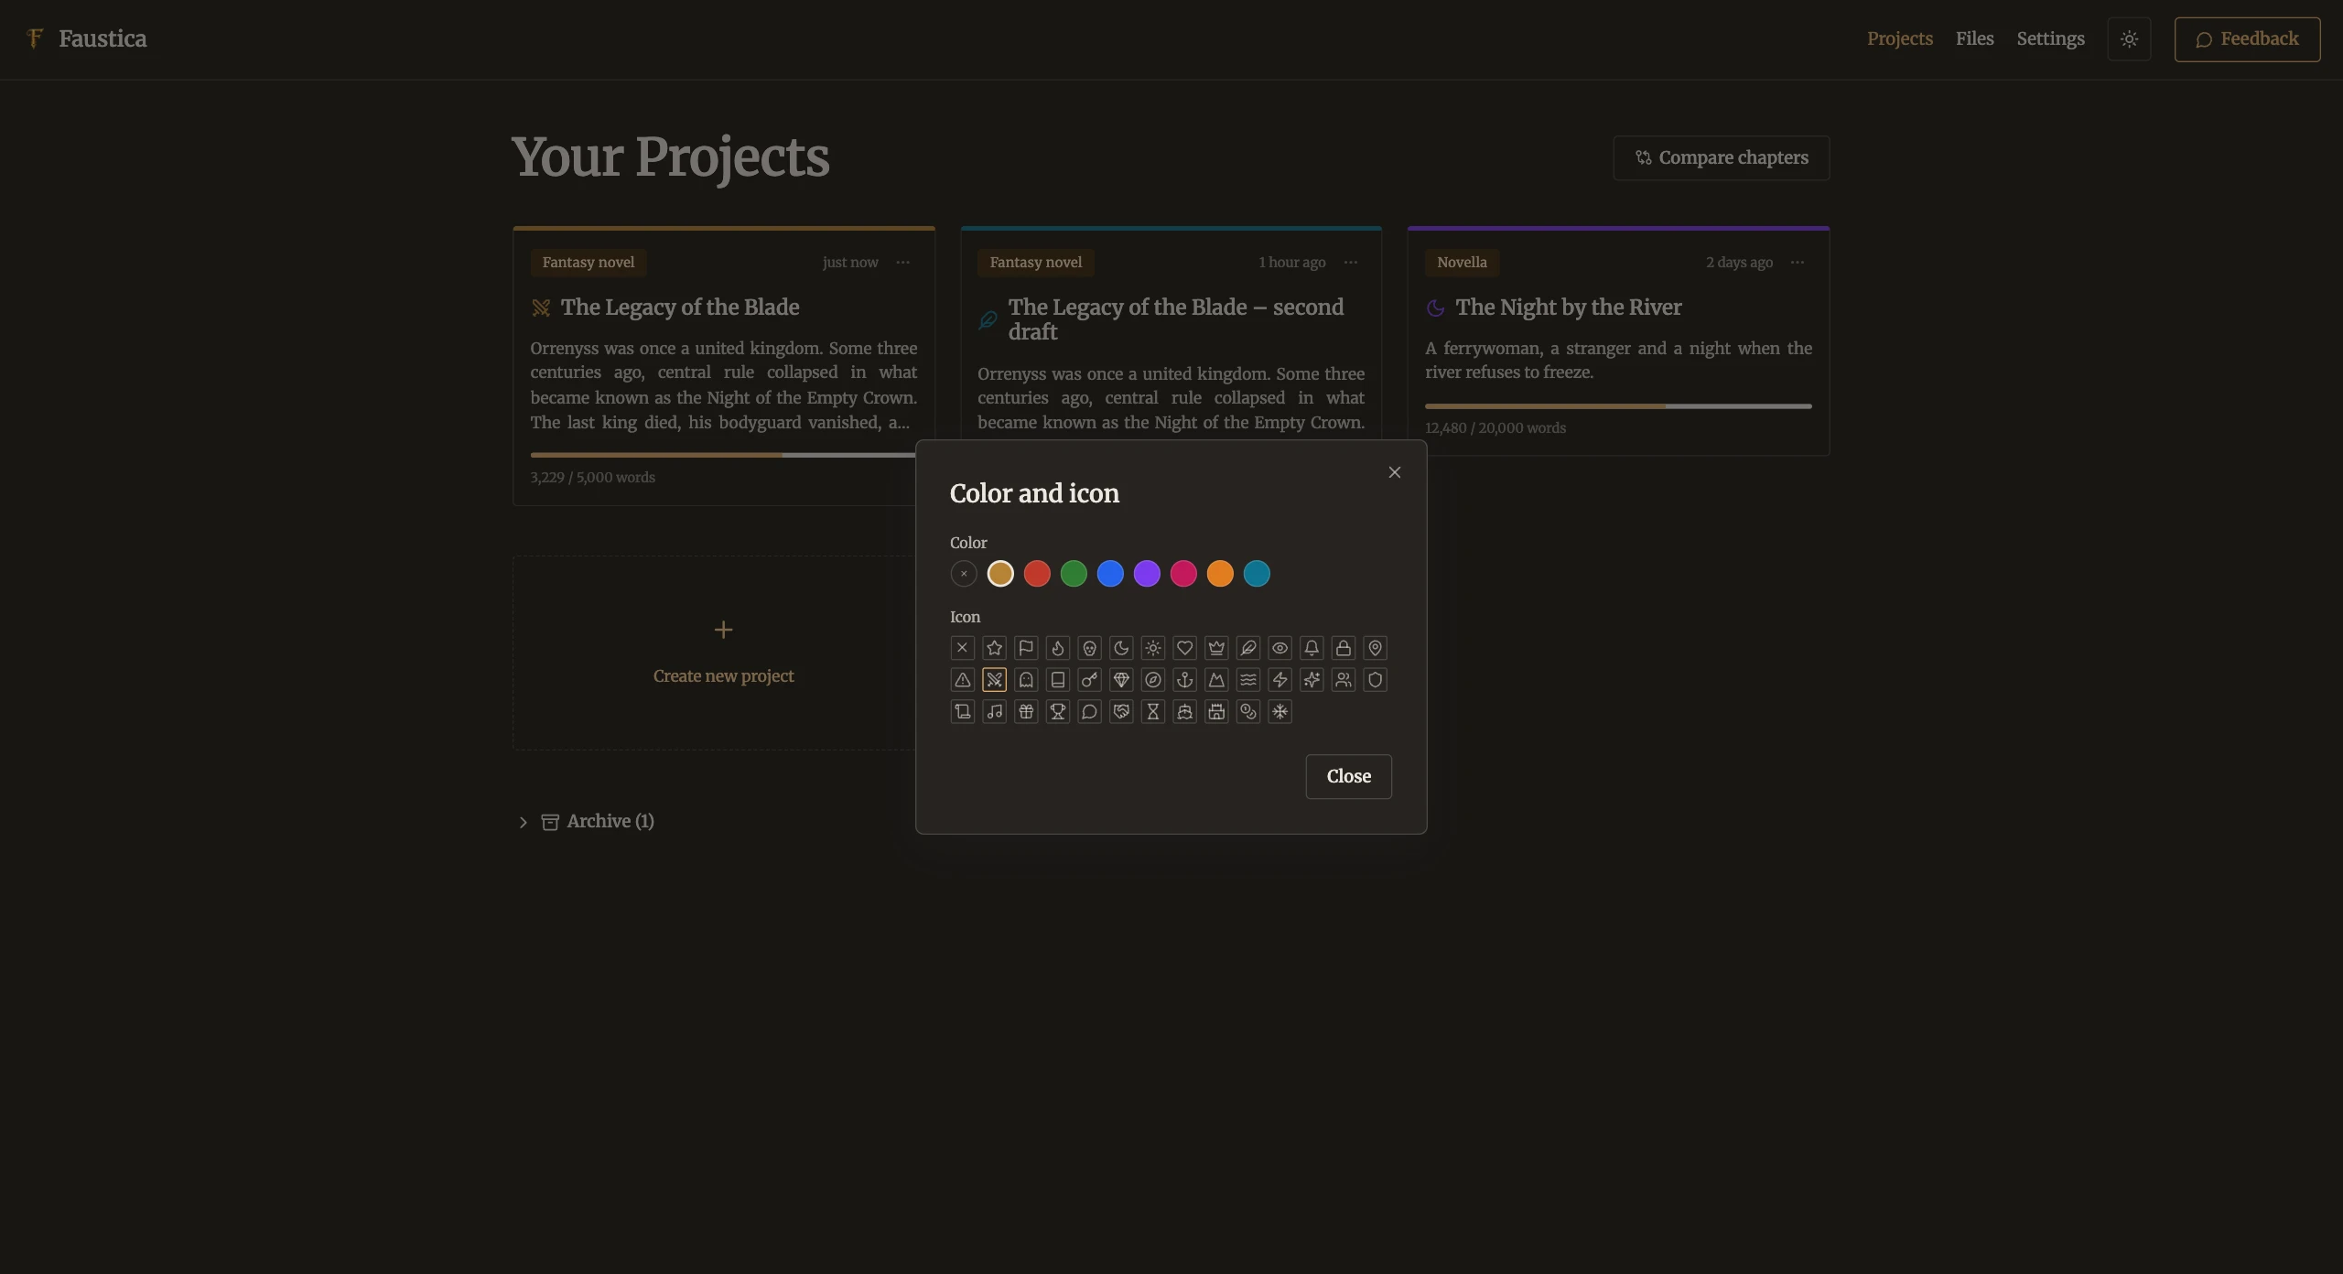Choose the red color swatch
This screenshot has width=2343, height=1274.
click(x=1037, y=574)
